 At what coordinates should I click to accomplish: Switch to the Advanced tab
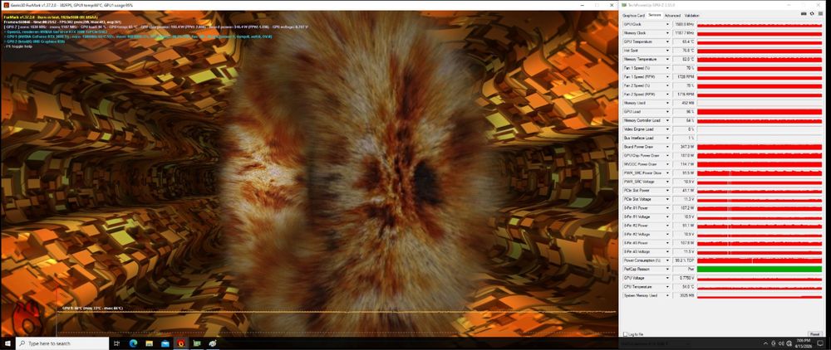tap(672, 15)
